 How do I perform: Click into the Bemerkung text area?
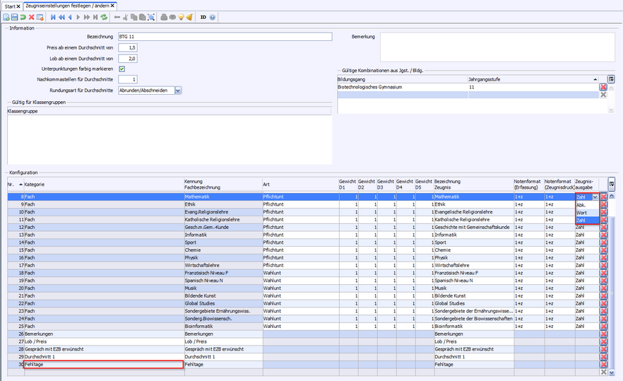[497, 47]
